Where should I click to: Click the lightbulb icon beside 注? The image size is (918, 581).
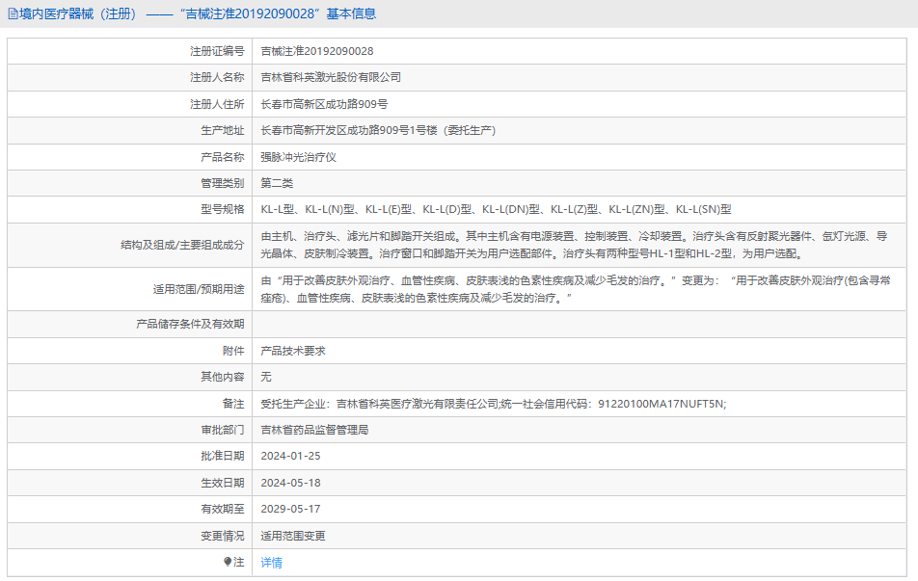pyautogui.click(x=228, y=562)
